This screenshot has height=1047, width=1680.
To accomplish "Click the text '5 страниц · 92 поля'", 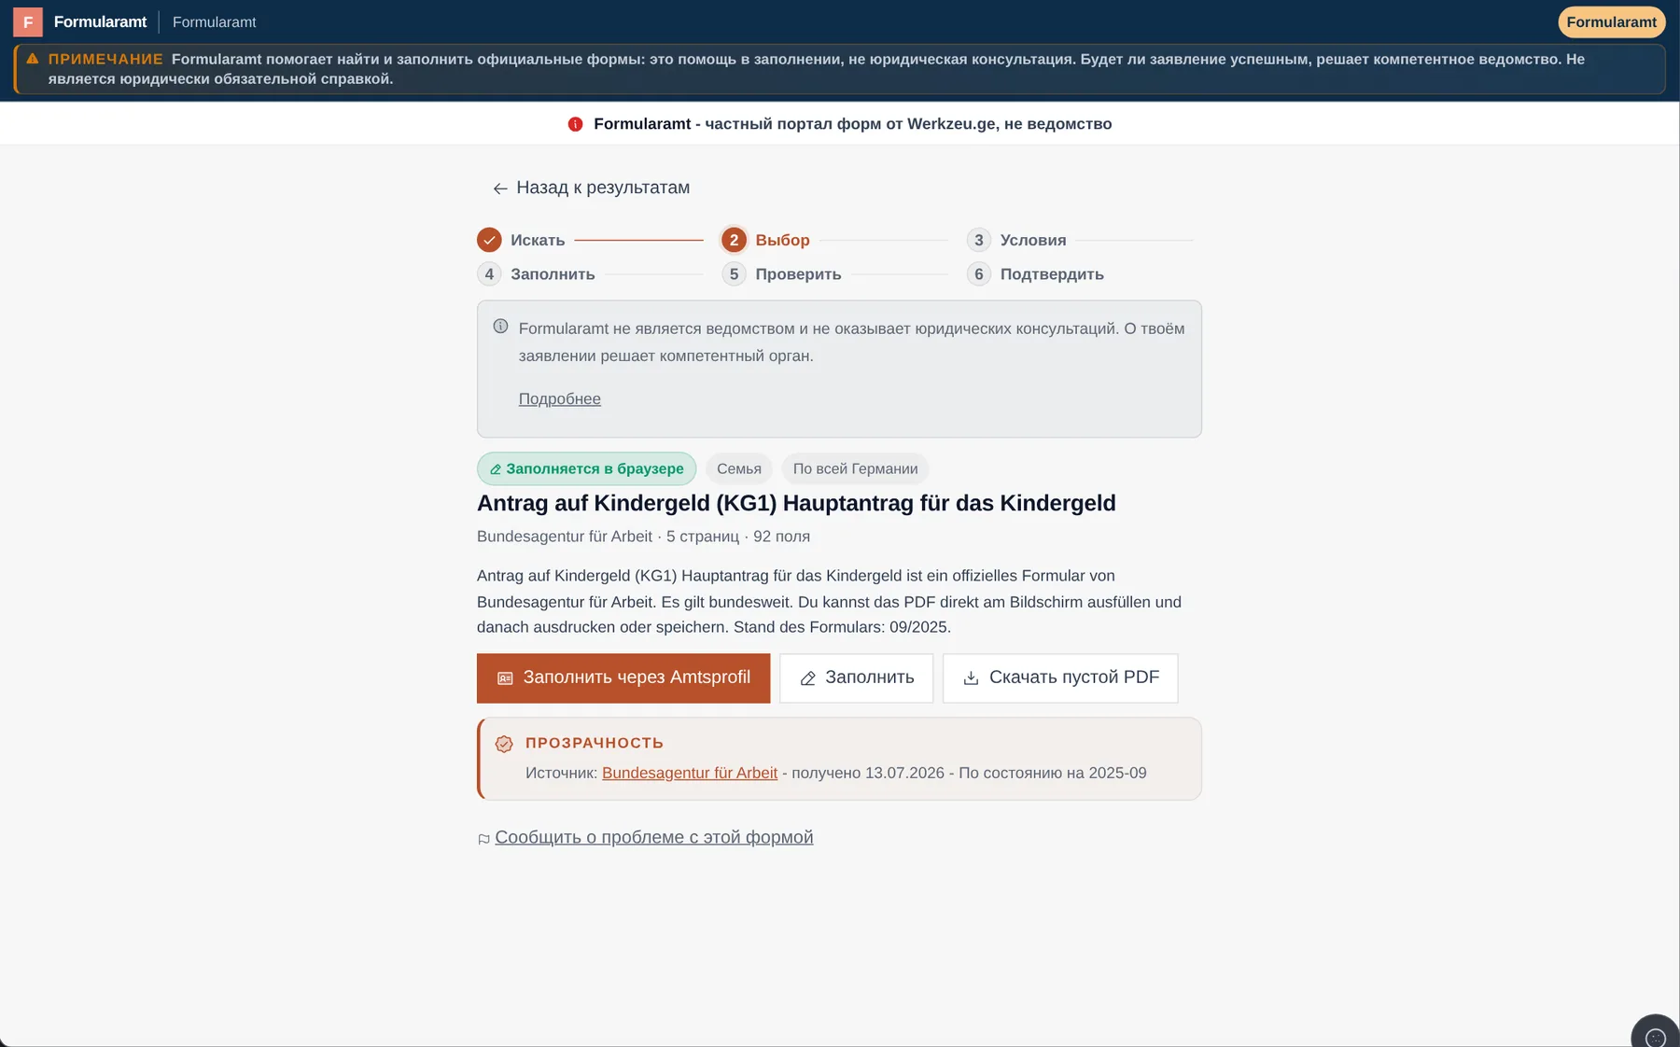I will (738, 537).
